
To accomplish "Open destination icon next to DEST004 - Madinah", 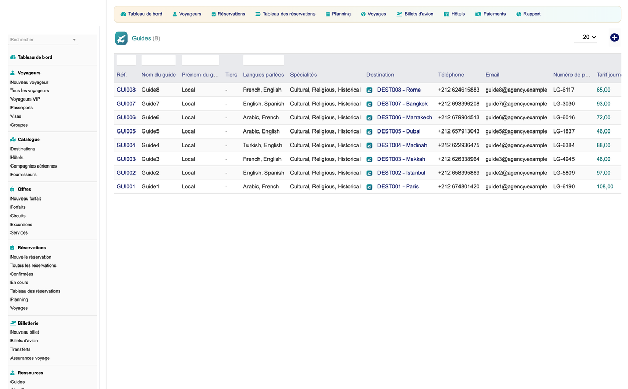I will pos(369,146).
